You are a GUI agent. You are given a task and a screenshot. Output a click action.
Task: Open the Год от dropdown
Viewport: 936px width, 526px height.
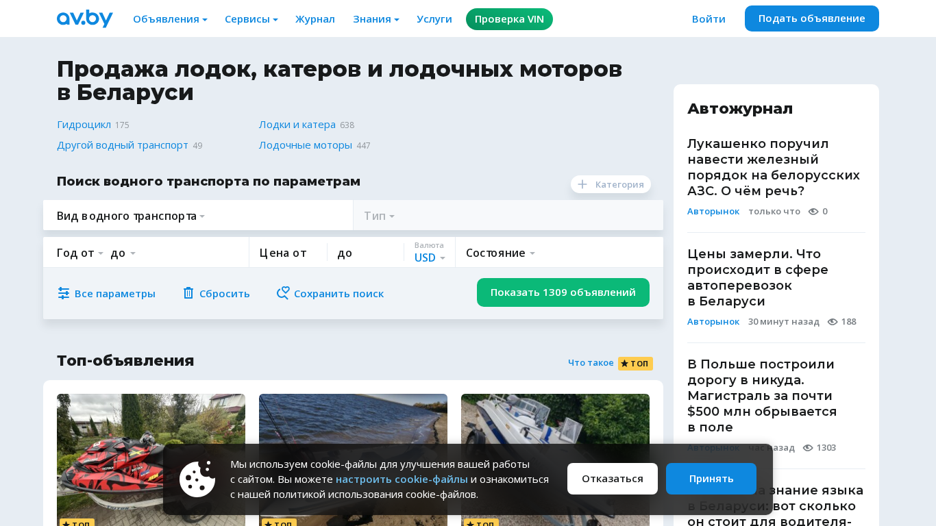click(80, 253)
